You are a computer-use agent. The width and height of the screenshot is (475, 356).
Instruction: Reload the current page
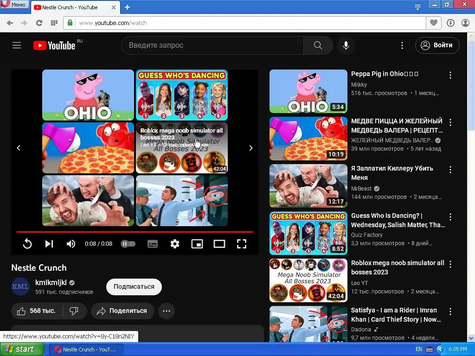39,23
